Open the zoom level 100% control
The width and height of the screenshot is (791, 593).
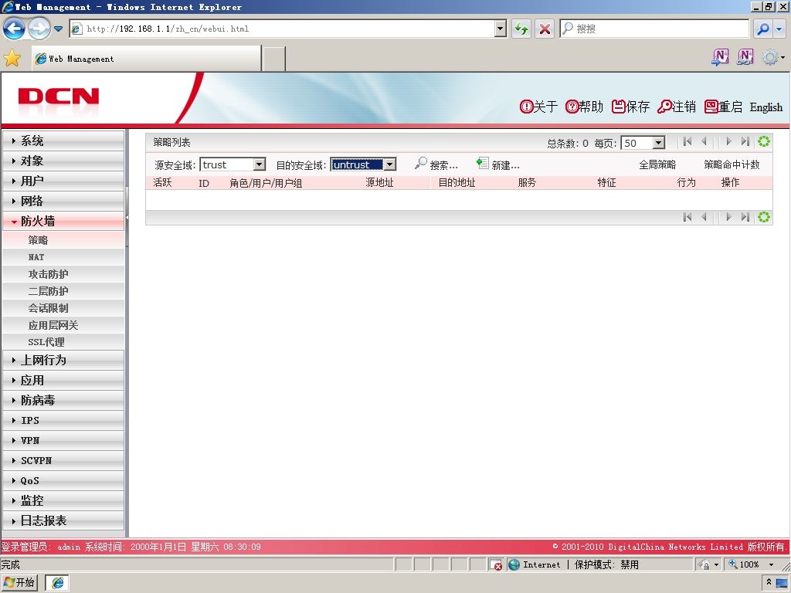coord(751,564)
